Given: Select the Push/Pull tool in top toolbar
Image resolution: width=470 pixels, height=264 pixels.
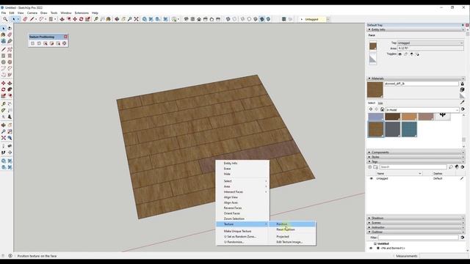Looking at the screenshot, I should click(x=62, y=19).
